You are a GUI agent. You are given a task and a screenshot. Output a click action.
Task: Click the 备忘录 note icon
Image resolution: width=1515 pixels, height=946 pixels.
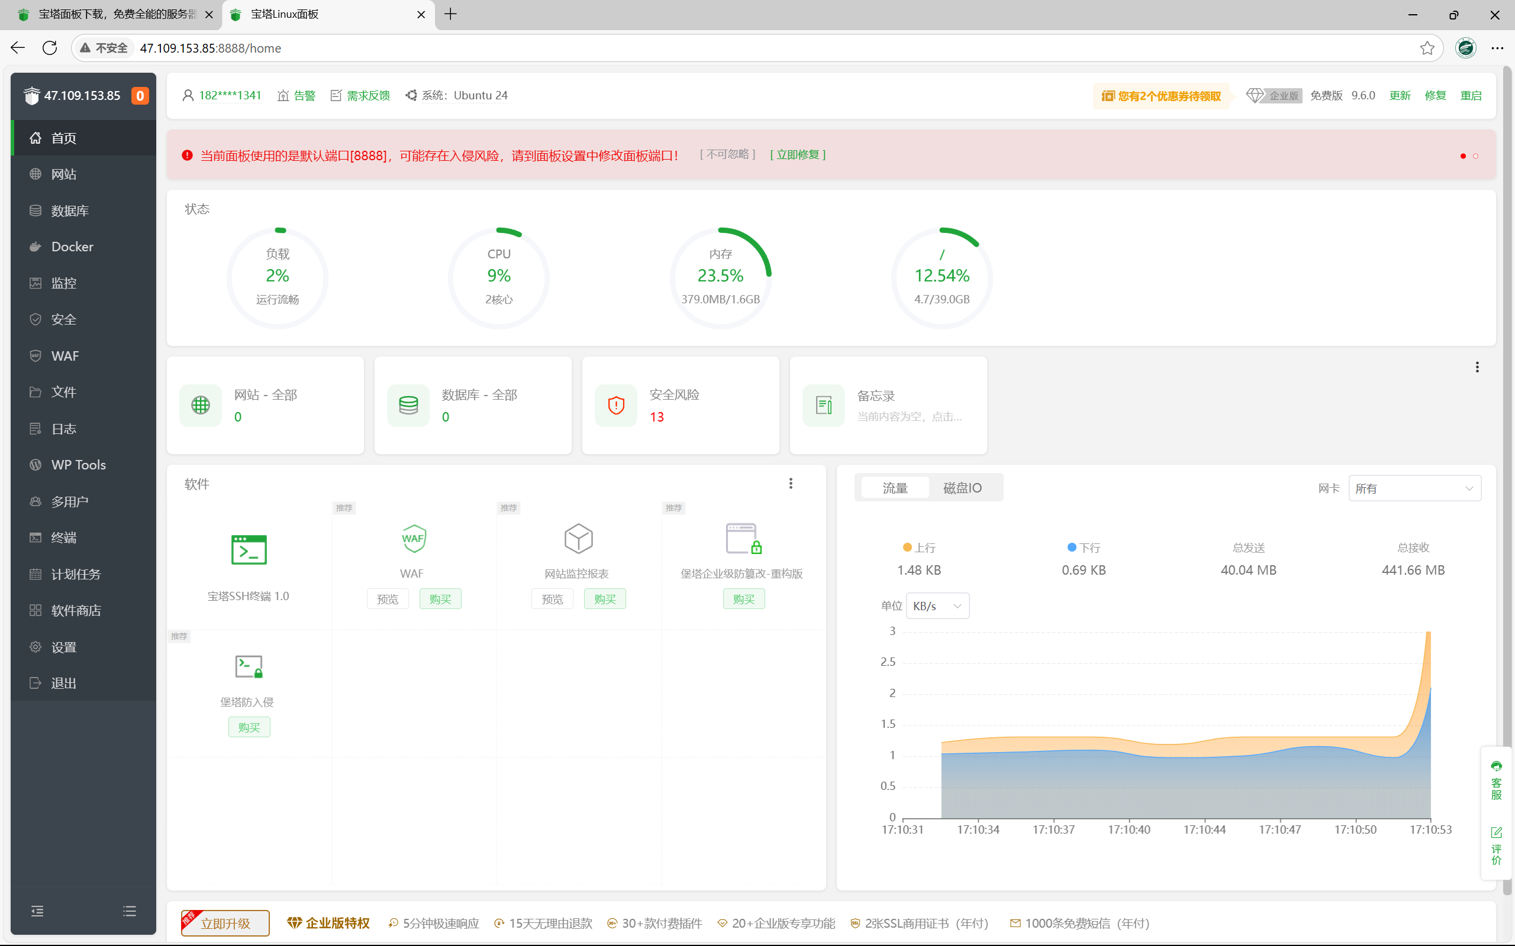coord(824,406)
